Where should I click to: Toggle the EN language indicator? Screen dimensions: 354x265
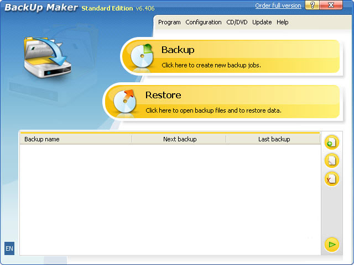pyautogui.click(x=9, y=248)
